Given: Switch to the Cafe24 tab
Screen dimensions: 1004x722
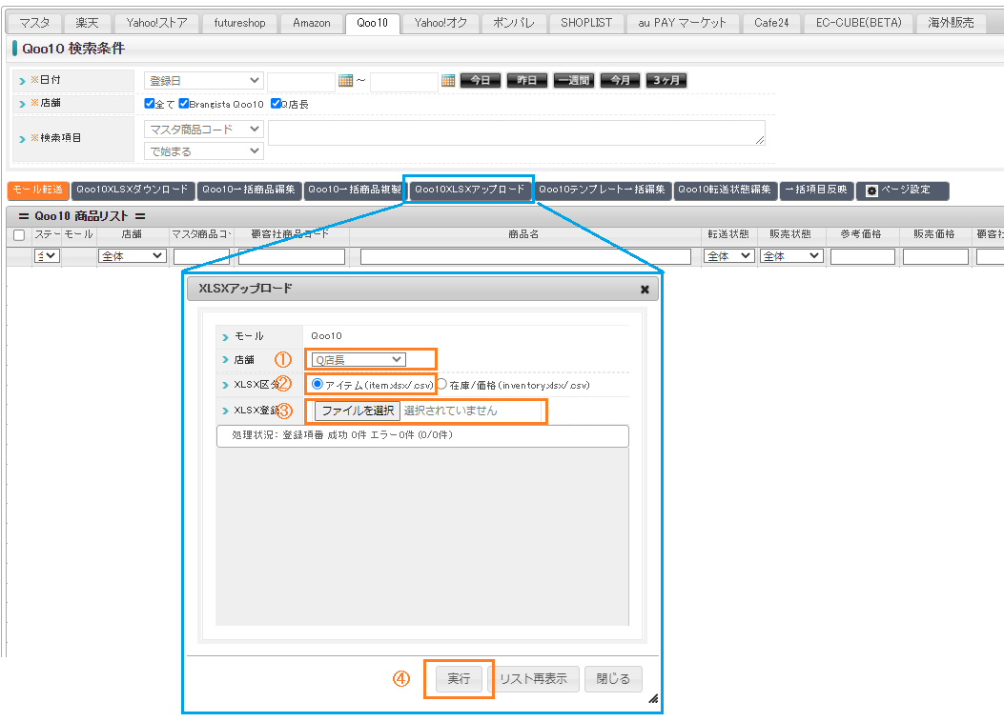Looking at the screenshot, I should [771, 23].
